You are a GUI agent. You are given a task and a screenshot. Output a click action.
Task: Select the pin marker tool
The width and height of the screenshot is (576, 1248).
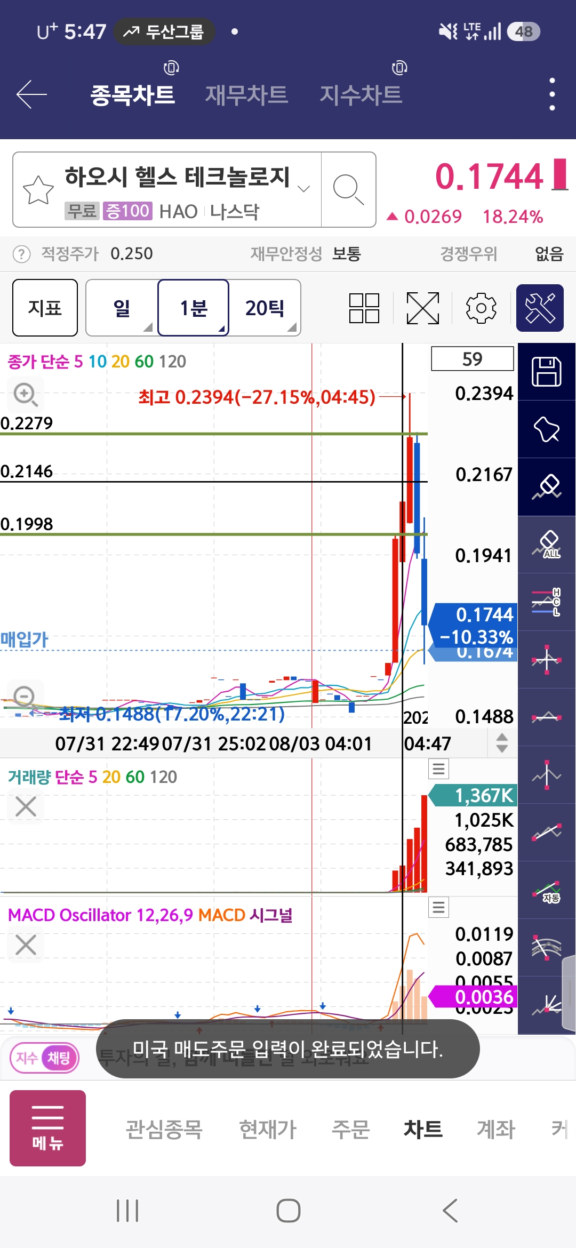point(547,429)
